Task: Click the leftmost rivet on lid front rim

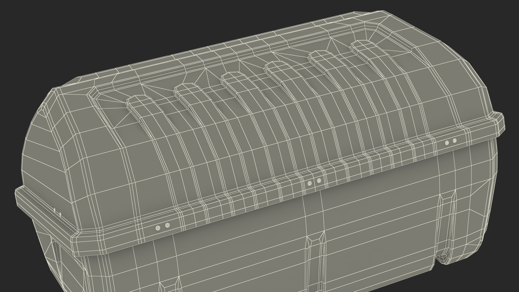Action: tap(158, 228)
